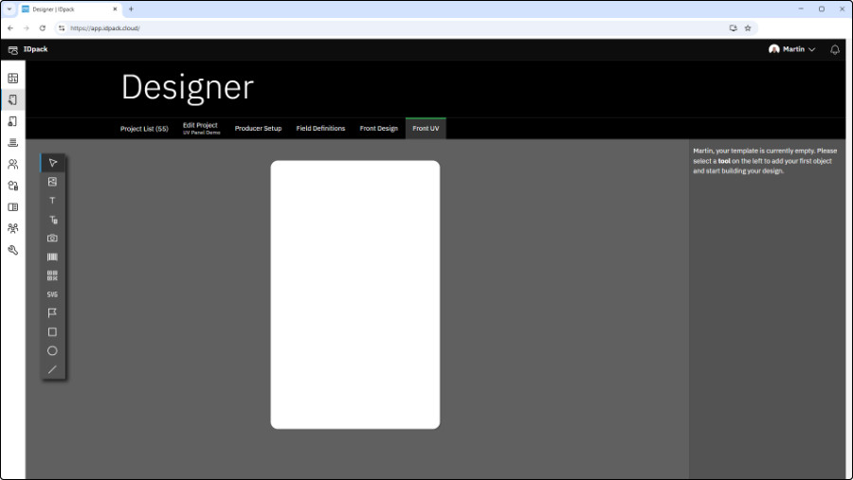Image resolution: width=853 pixels, height=480 pixels.
Task: Switch to the Front Design tab
Action: click(378, 129)
